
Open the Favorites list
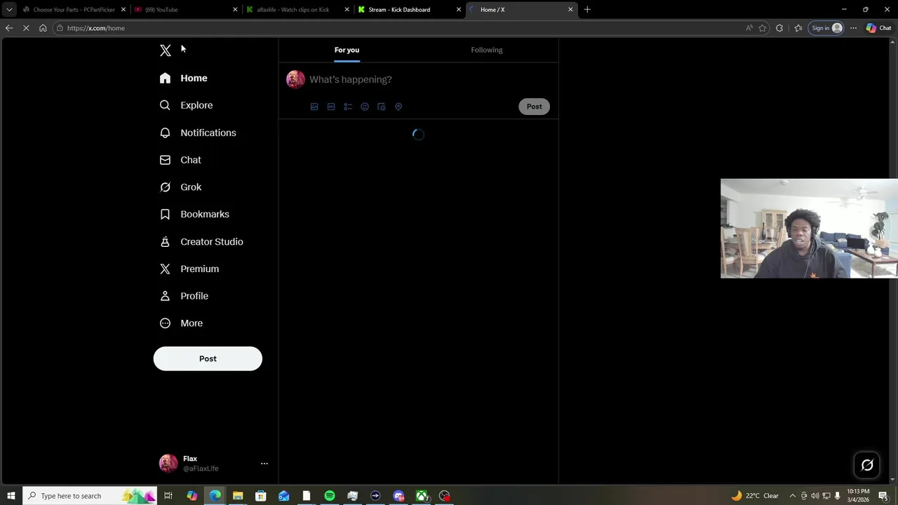click(x=798, y=28)
